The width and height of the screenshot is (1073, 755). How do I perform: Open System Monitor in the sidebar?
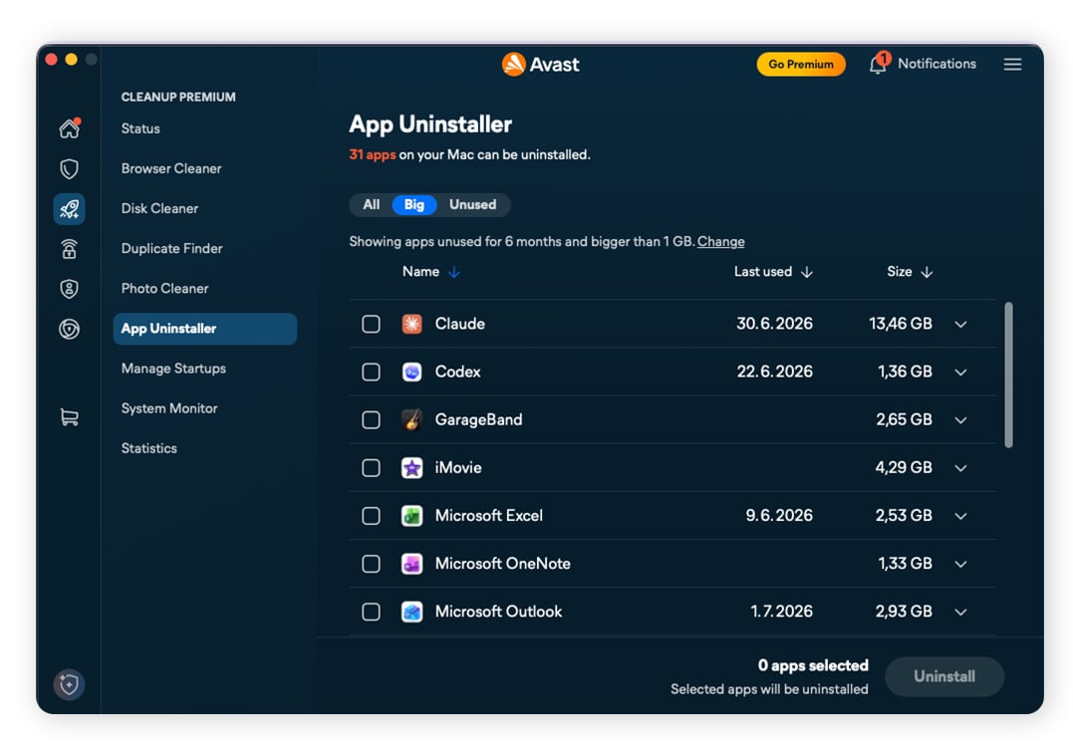point(169,408)
